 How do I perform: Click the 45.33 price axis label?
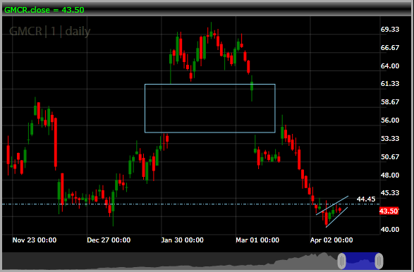(390, 193)
